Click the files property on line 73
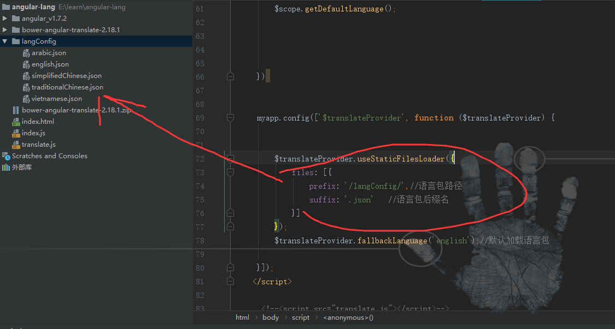Screen dimensions: 615x329 [302, 172]
